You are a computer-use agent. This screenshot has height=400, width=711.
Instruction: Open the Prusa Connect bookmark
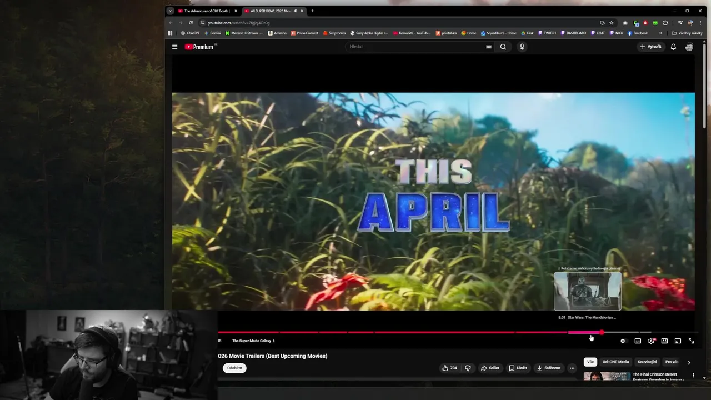(x=304, y=33)
